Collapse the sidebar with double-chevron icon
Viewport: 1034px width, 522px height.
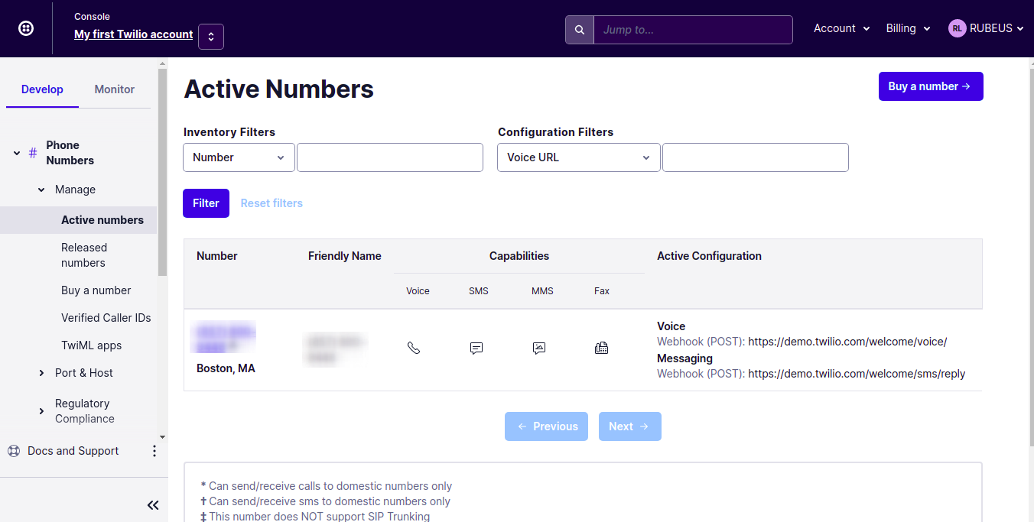click(x=153, y=505)
